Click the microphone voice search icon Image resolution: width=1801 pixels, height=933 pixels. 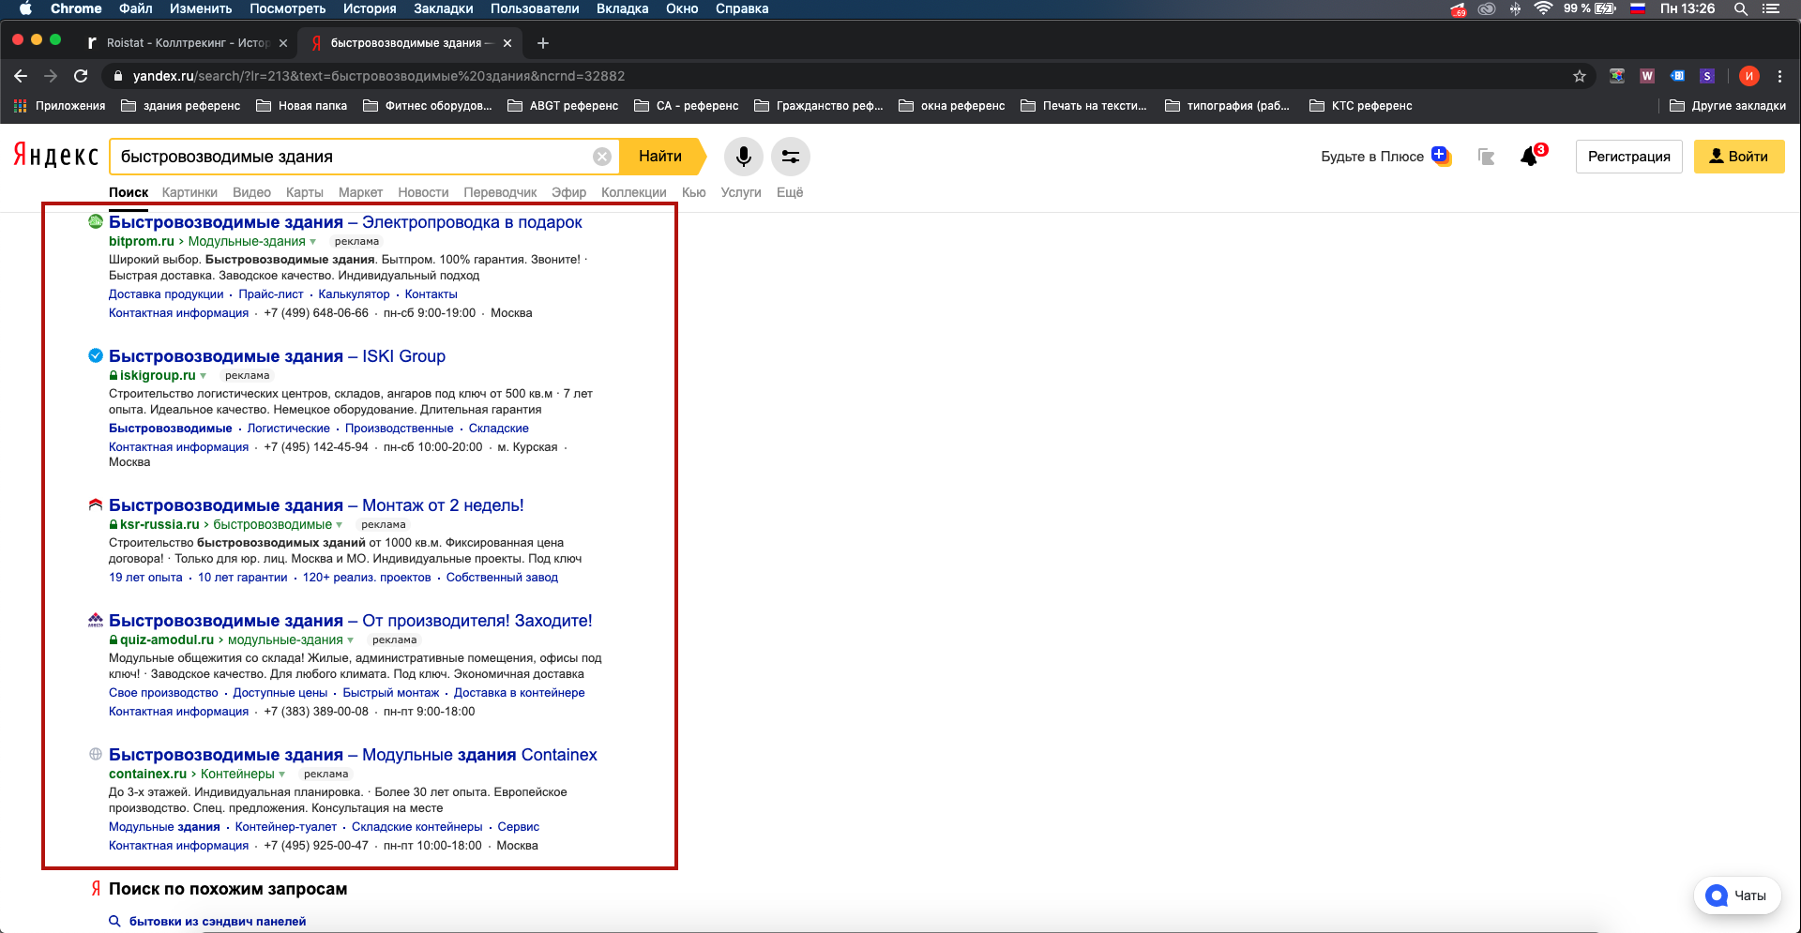click(743, 157)
